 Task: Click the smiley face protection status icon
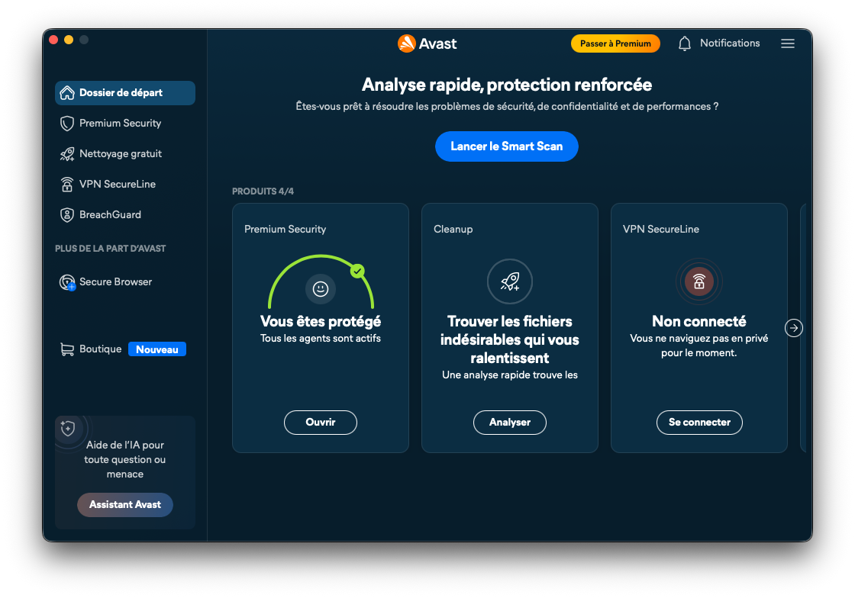click(321, 288)
